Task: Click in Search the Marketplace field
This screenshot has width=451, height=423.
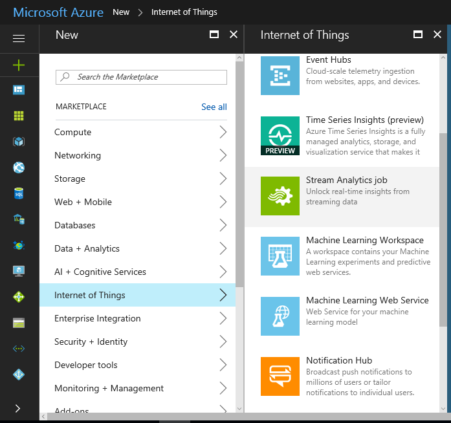Action: (141, 77)
